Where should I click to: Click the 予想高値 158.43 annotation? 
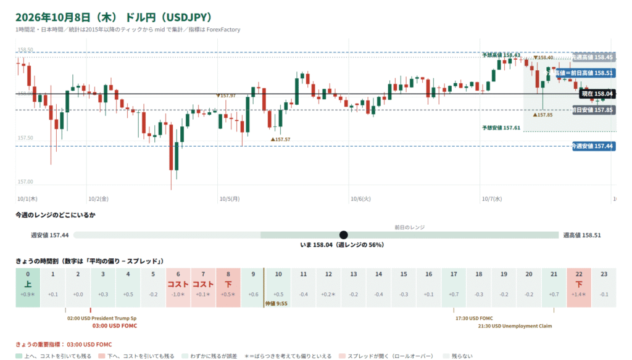tap(501, 55)
